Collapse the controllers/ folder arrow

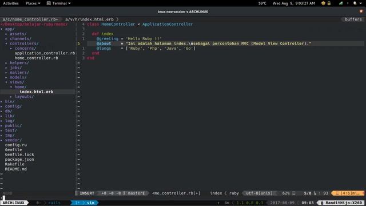(6, 43)
